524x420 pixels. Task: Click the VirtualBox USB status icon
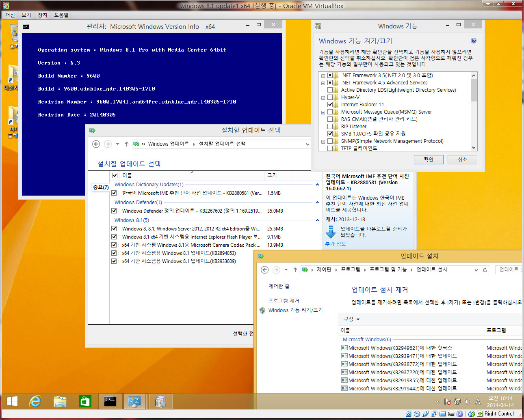point(425,414)
